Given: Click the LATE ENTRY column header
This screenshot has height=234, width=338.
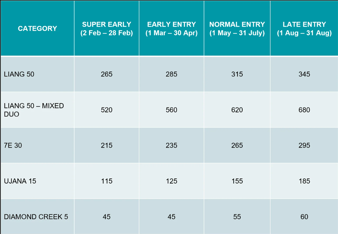Looking at the screenshot, I should point(304,29).
